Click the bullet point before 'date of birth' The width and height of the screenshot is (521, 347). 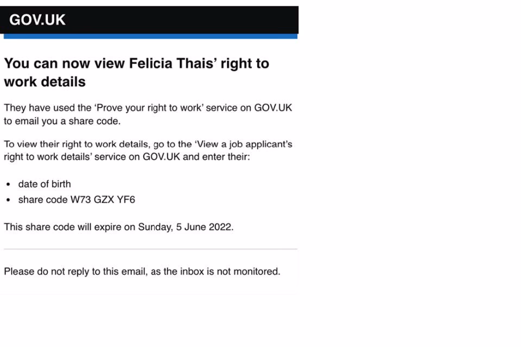(x=8, y=184)
